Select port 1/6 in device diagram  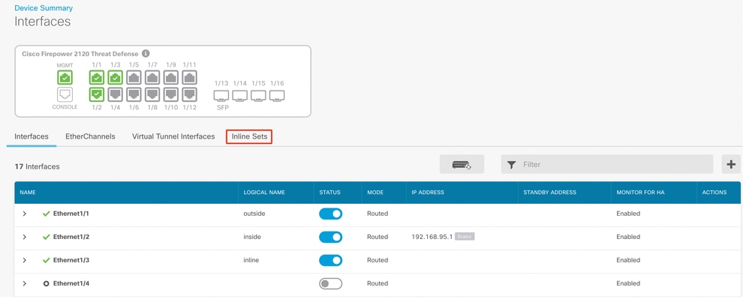[134, 94]
